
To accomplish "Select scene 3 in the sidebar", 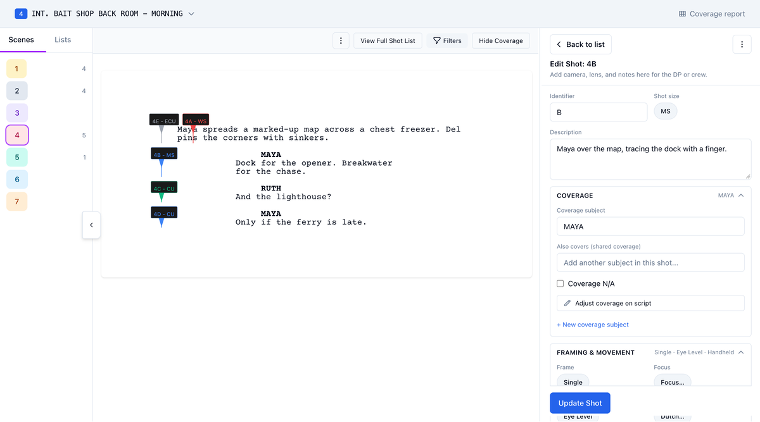I will (x=16, y=113).
